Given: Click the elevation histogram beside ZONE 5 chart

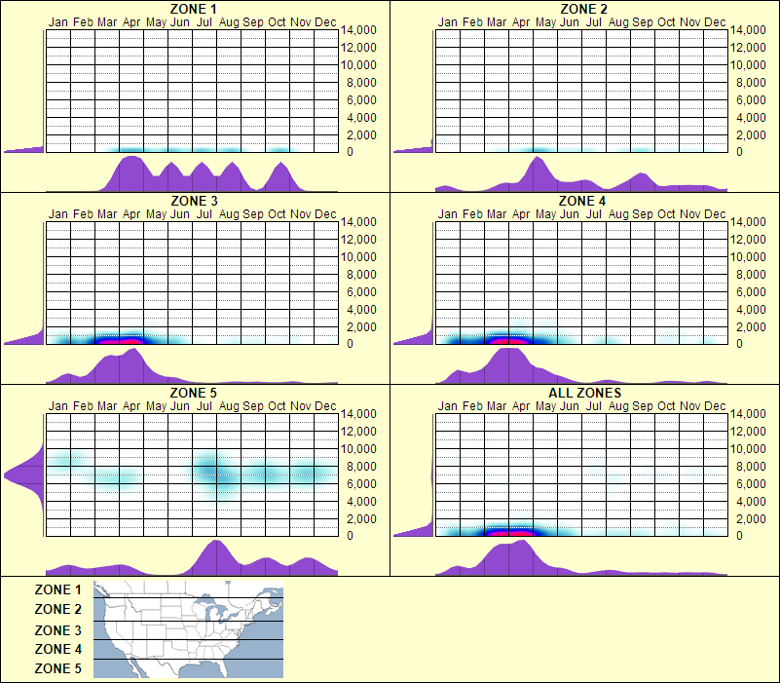Looking at the screenshot, I should tap(24, 474).
